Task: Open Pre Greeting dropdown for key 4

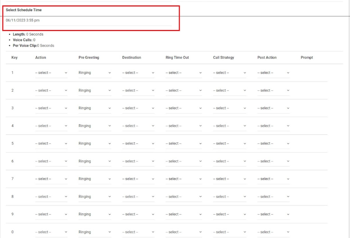Action: pos(95,126)
